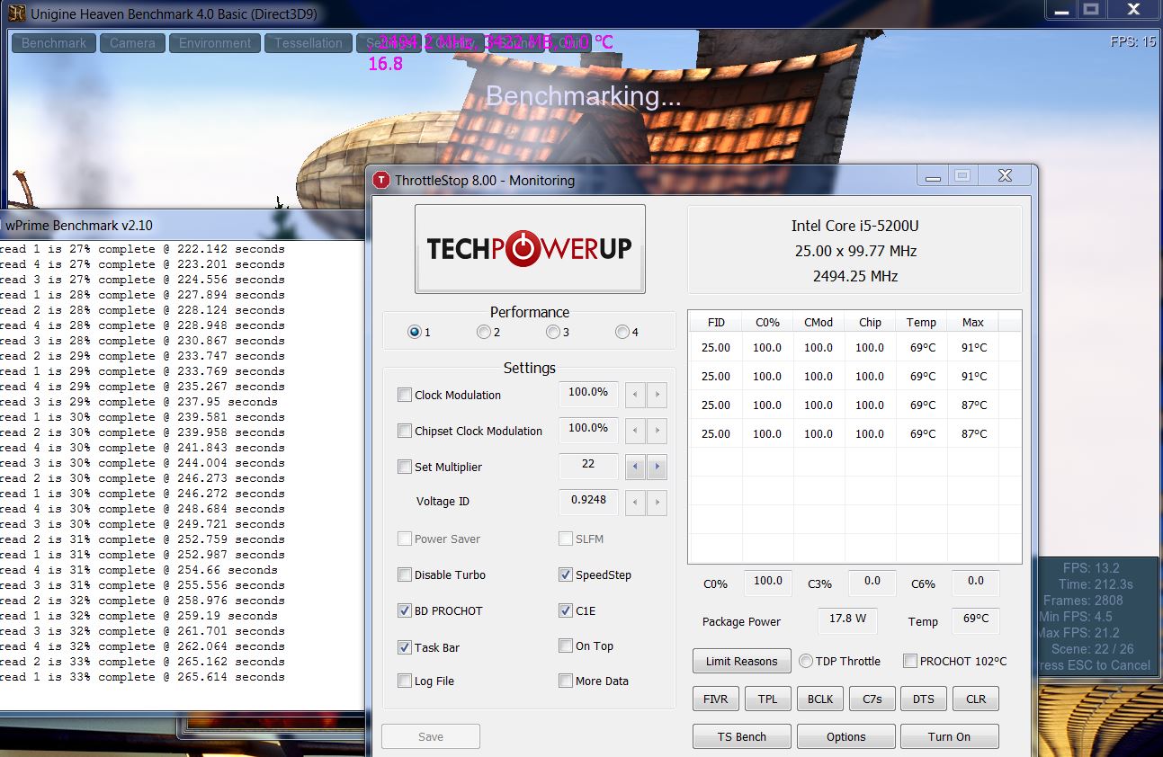Launch TS Bench

coord(742,736)
